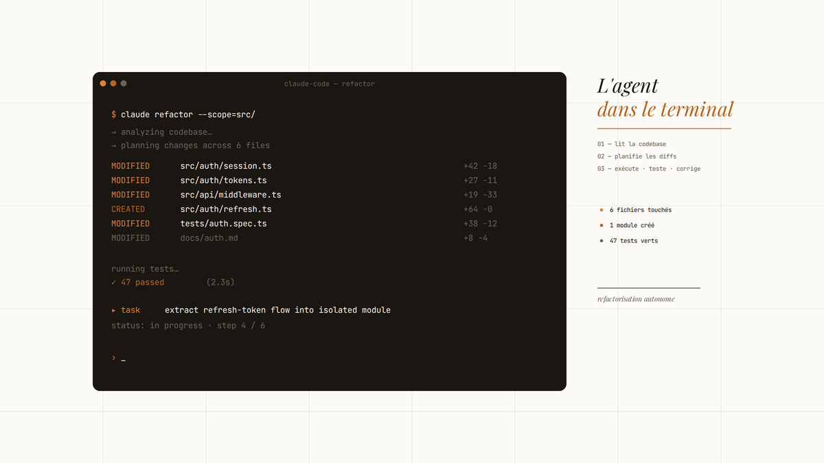Click the diff count '+27 -11'
The height and width of the screenshot is (463, 824).
tap(481, 180)
